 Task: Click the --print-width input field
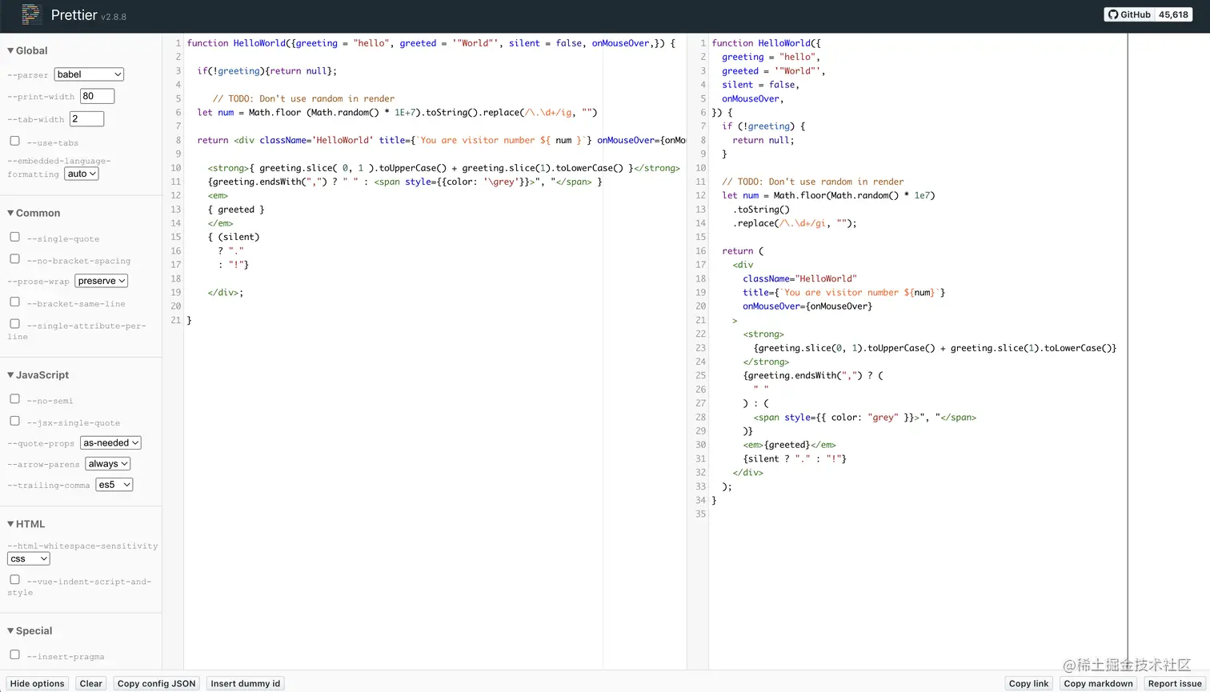click(x=97, y=96)
